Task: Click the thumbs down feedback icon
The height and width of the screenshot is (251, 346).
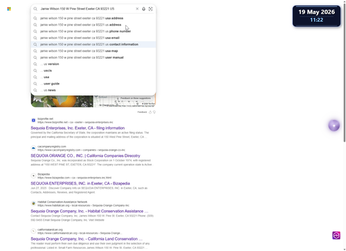Action: (x=154, y=112)
